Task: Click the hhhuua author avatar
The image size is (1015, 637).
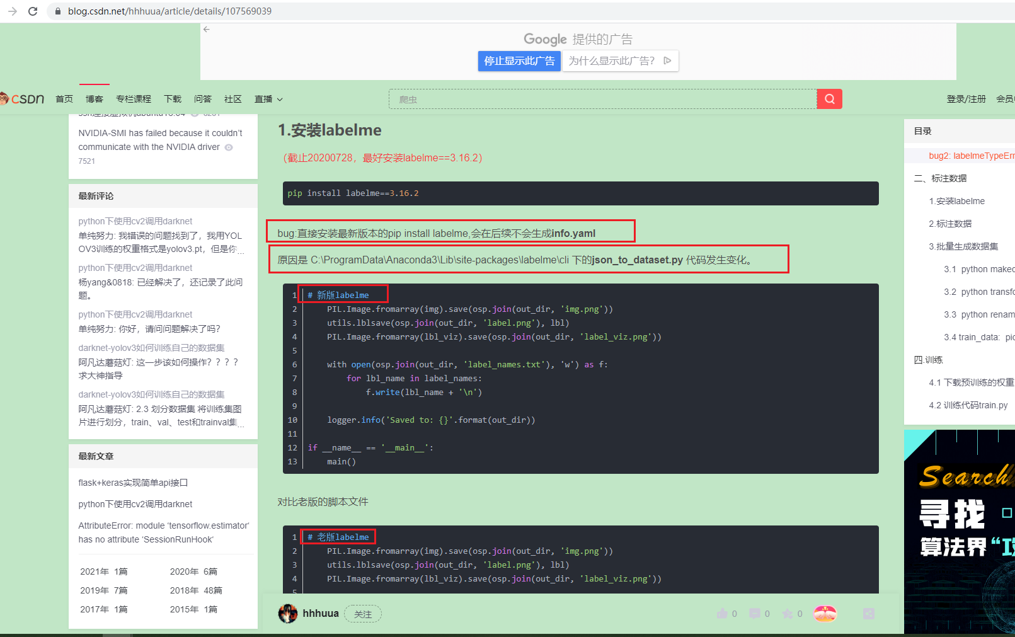Action: [288, 614]
